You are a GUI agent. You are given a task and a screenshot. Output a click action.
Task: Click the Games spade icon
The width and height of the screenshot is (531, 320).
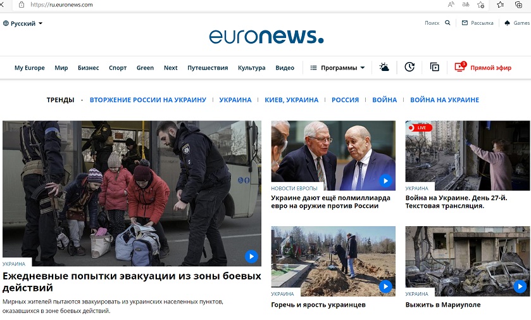pos(507,23)
